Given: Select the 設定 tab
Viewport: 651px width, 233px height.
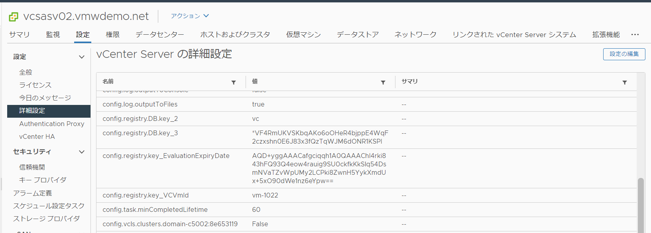Looking at the screenshot, I should 83,35.
